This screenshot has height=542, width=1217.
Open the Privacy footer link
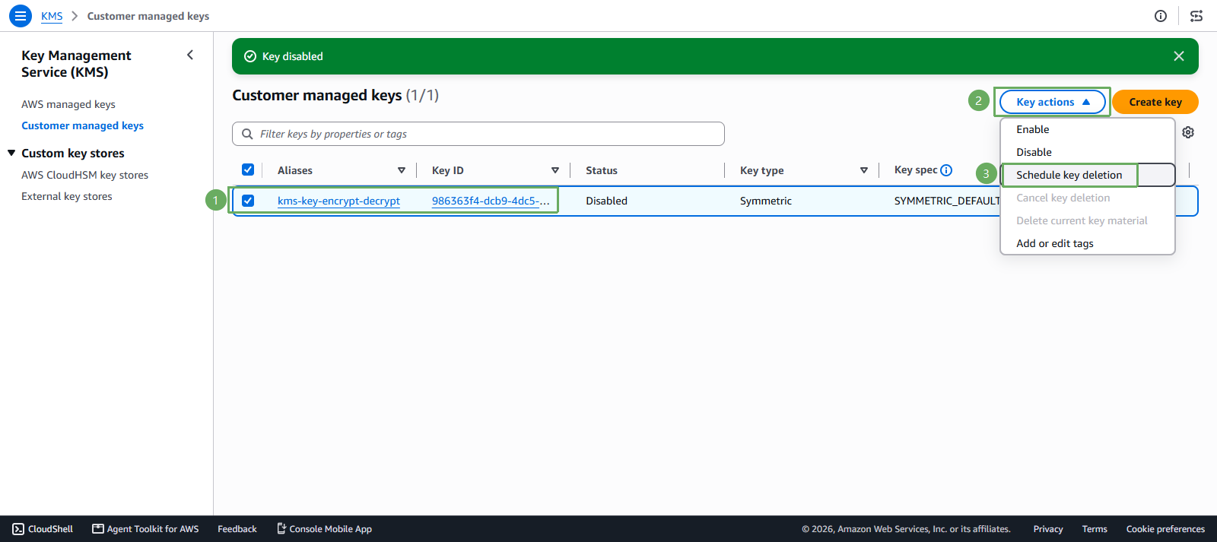[x=1048, y=529]
